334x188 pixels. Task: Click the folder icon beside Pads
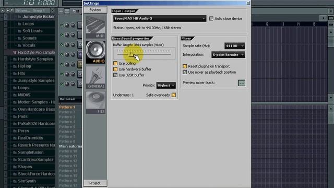click(15, 116)
